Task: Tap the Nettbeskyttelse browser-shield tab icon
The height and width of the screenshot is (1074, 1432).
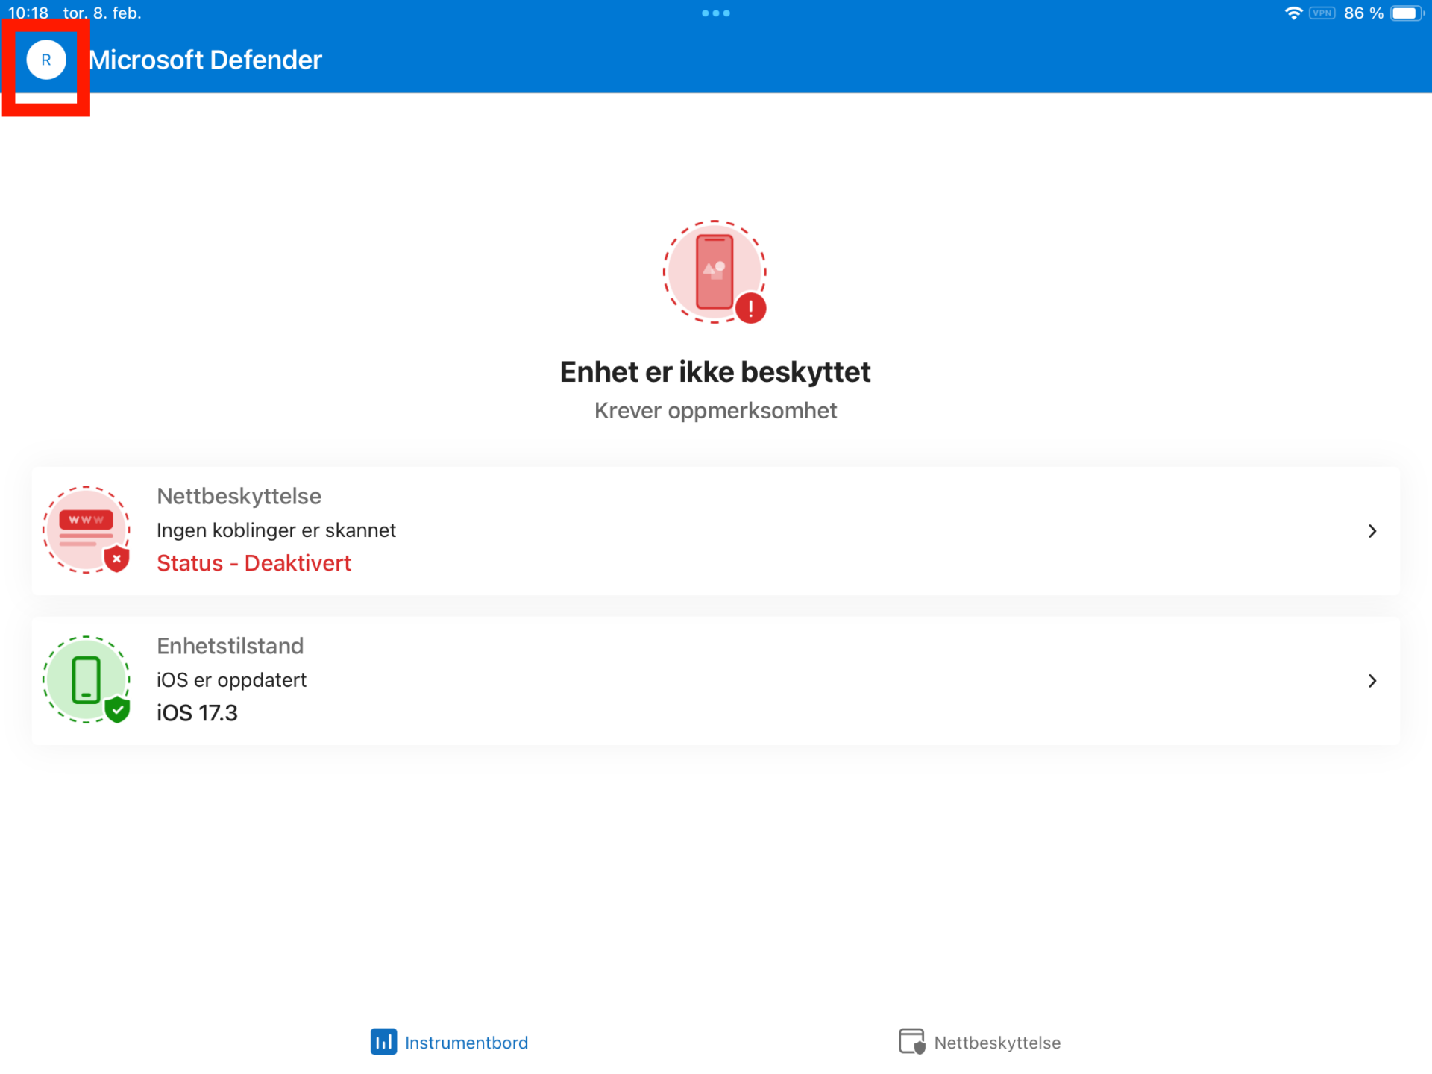Action: [911, 1042]
